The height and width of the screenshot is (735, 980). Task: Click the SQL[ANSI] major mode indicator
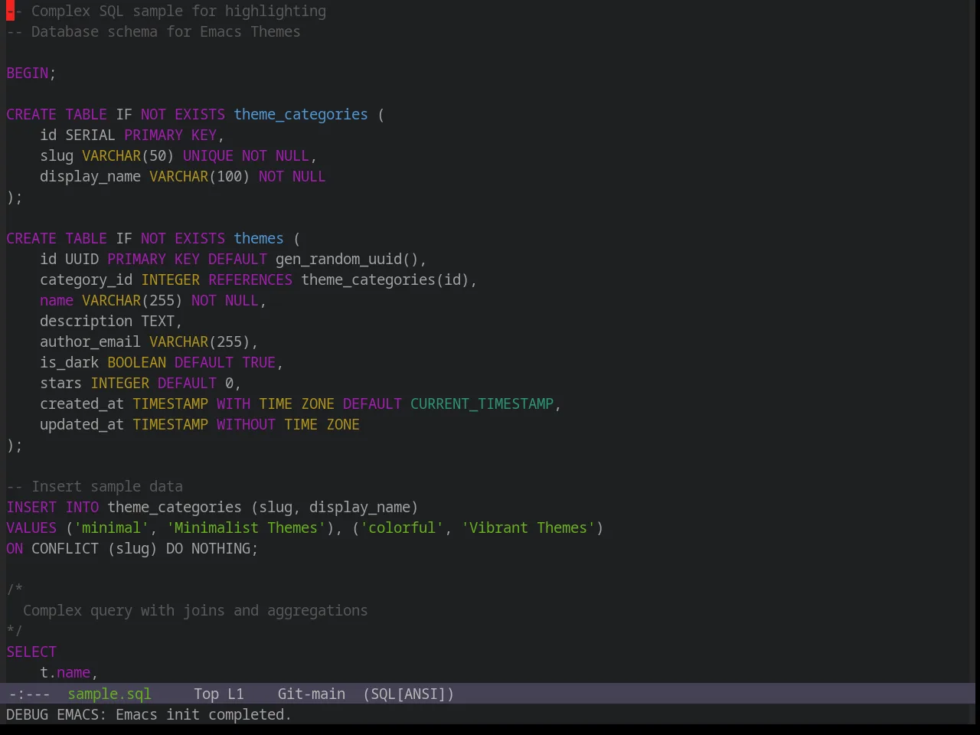(408, 694)
